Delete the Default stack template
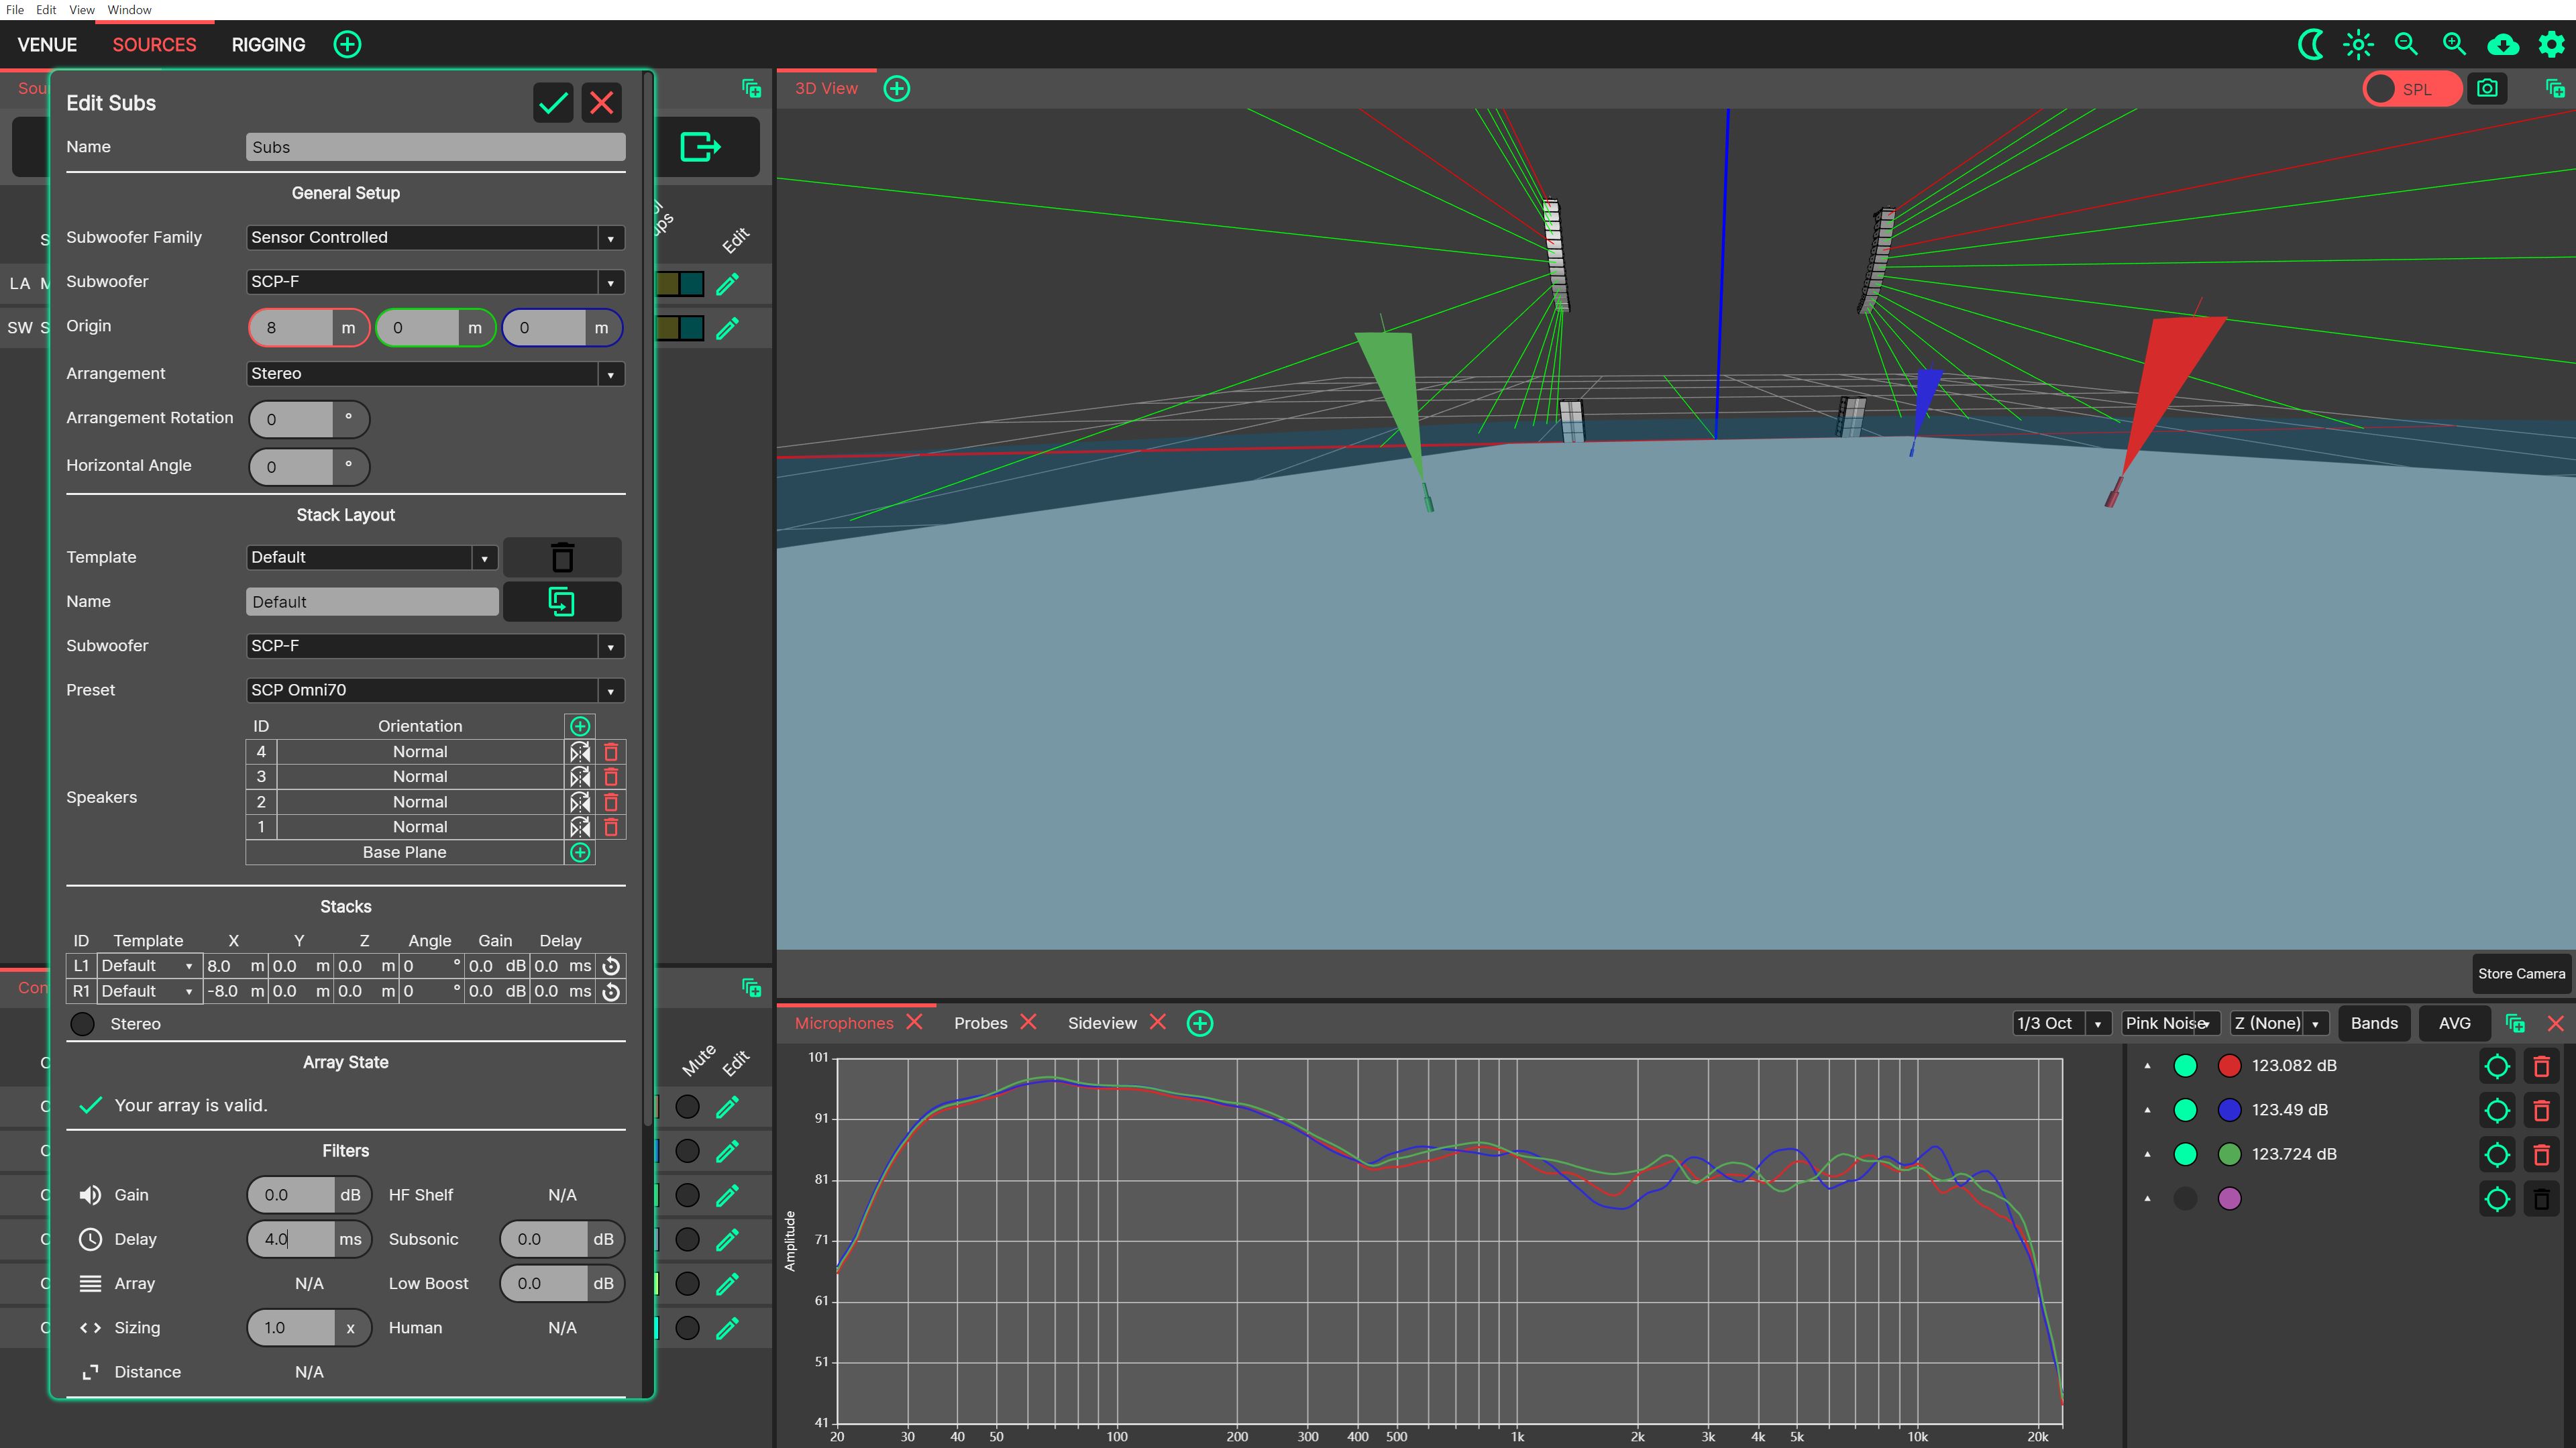2576x1448 pixels. click(562, 557)
